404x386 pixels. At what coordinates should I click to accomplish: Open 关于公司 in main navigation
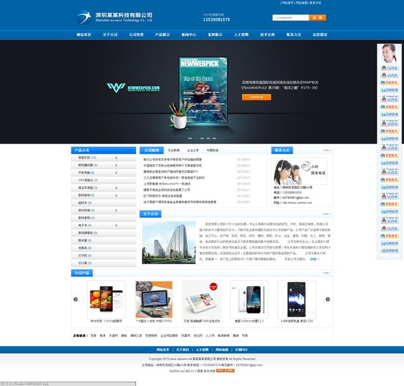click(110, 35)
